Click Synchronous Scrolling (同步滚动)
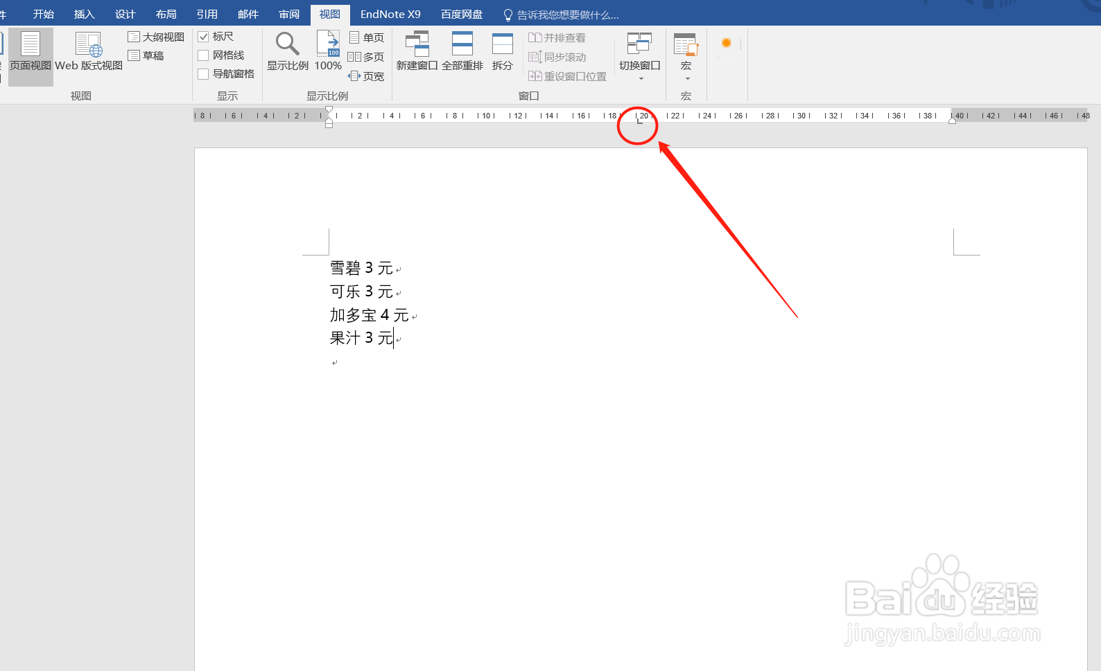Viewport: 1101px width, 671px height. click(557, 57)
